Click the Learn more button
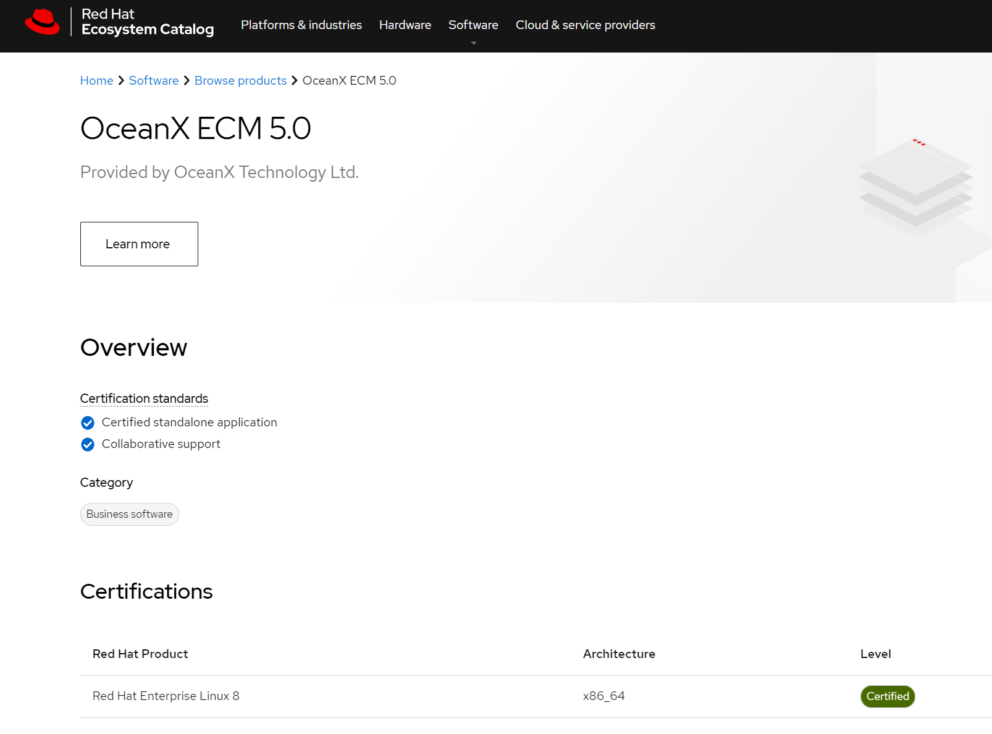The width and height of the screenshot is (992, 734). click(x=139, y=244)
